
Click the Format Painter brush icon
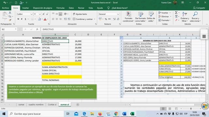point(10,20)
